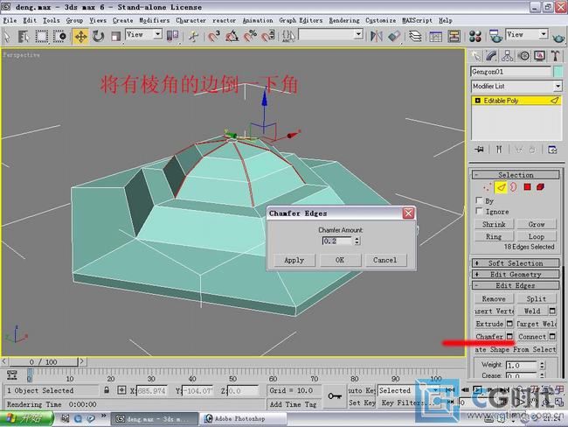Open Render Scene dialog teapot icon
Screen dimensions: 568x427
pyautogui.click(x=495, y=36)
